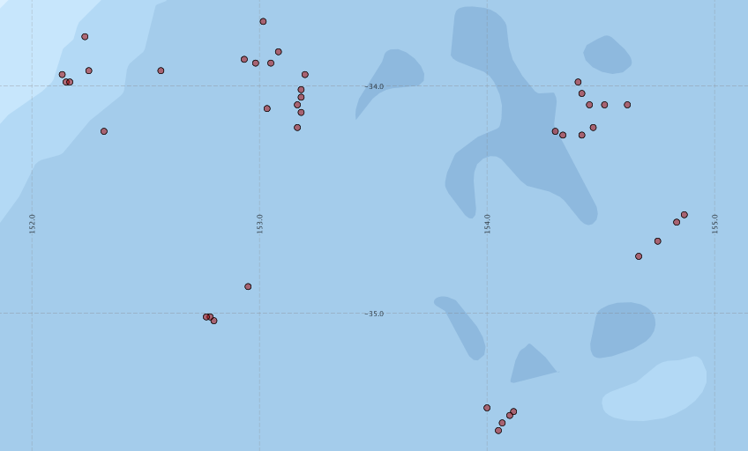Select the westernmost point of the diagonal four-point line near 155.0
The width and height of the screenshot is (748, 451).
point(639,256)
